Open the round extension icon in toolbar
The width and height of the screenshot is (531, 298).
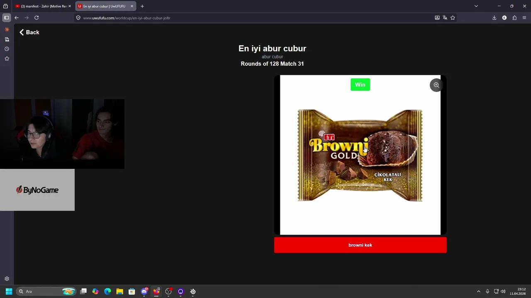(504, 18)
